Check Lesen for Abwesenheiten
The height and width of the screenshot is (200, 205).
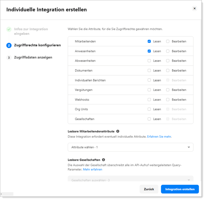[x=149, y=61]
